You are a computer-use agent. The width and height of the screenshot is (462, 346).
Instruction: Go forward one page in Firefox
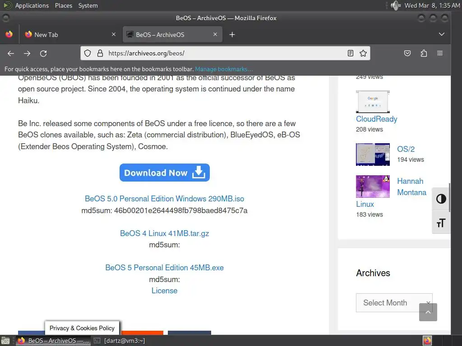tap(27, 53)
